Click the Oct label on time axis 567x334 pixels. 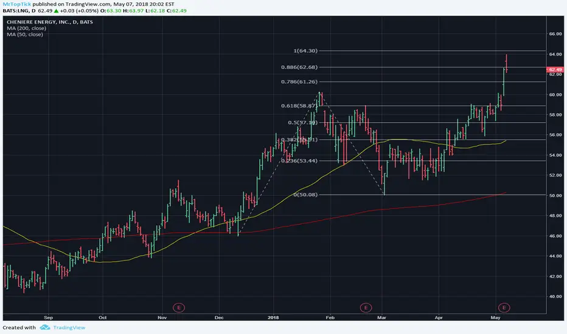coord(103,318)
